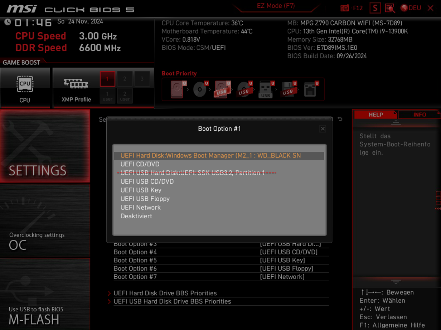This screenshot has height=330, width=441.
Task: Click the XMP Profile memory icon
Action: (76, 84)
